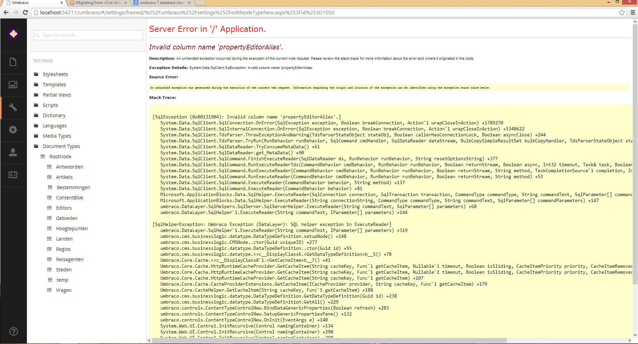Open the Forms section icon

pyautogui.click(x=13, y=175)
